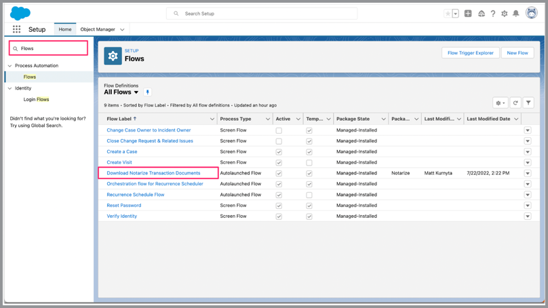548x308 pixels.
Task: Show list filters with funnel icon
Action: tap(528, 103)
